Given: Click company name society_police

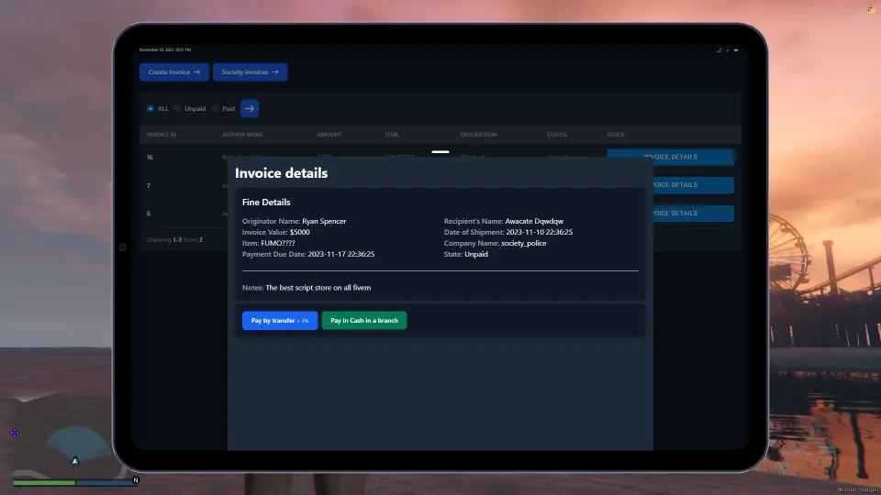Looking at the screenshot, I should (x=524, y=243).
